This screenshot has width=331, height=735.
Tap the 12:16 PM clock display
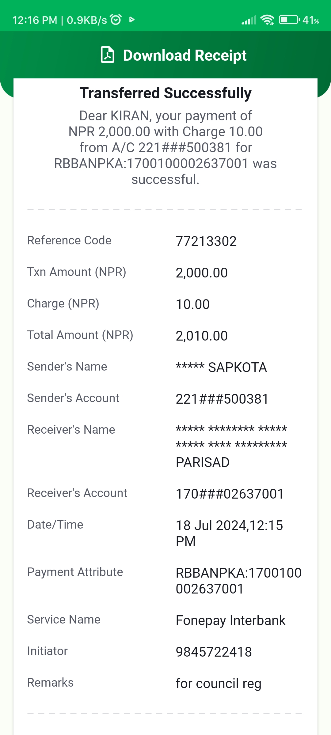coord(35,20)
